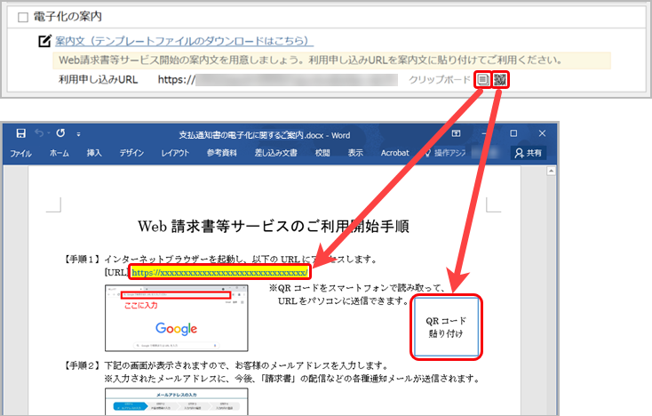Click the 共有 share button
The height and width of the screenshot is (416, 652).
tap(529, 153)
